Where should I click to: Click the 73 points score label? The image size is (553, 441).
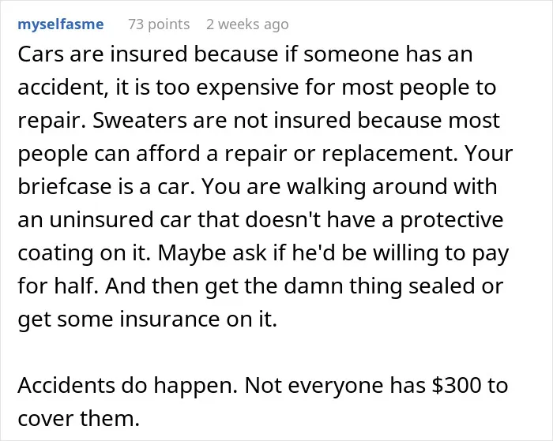(159, 24)
